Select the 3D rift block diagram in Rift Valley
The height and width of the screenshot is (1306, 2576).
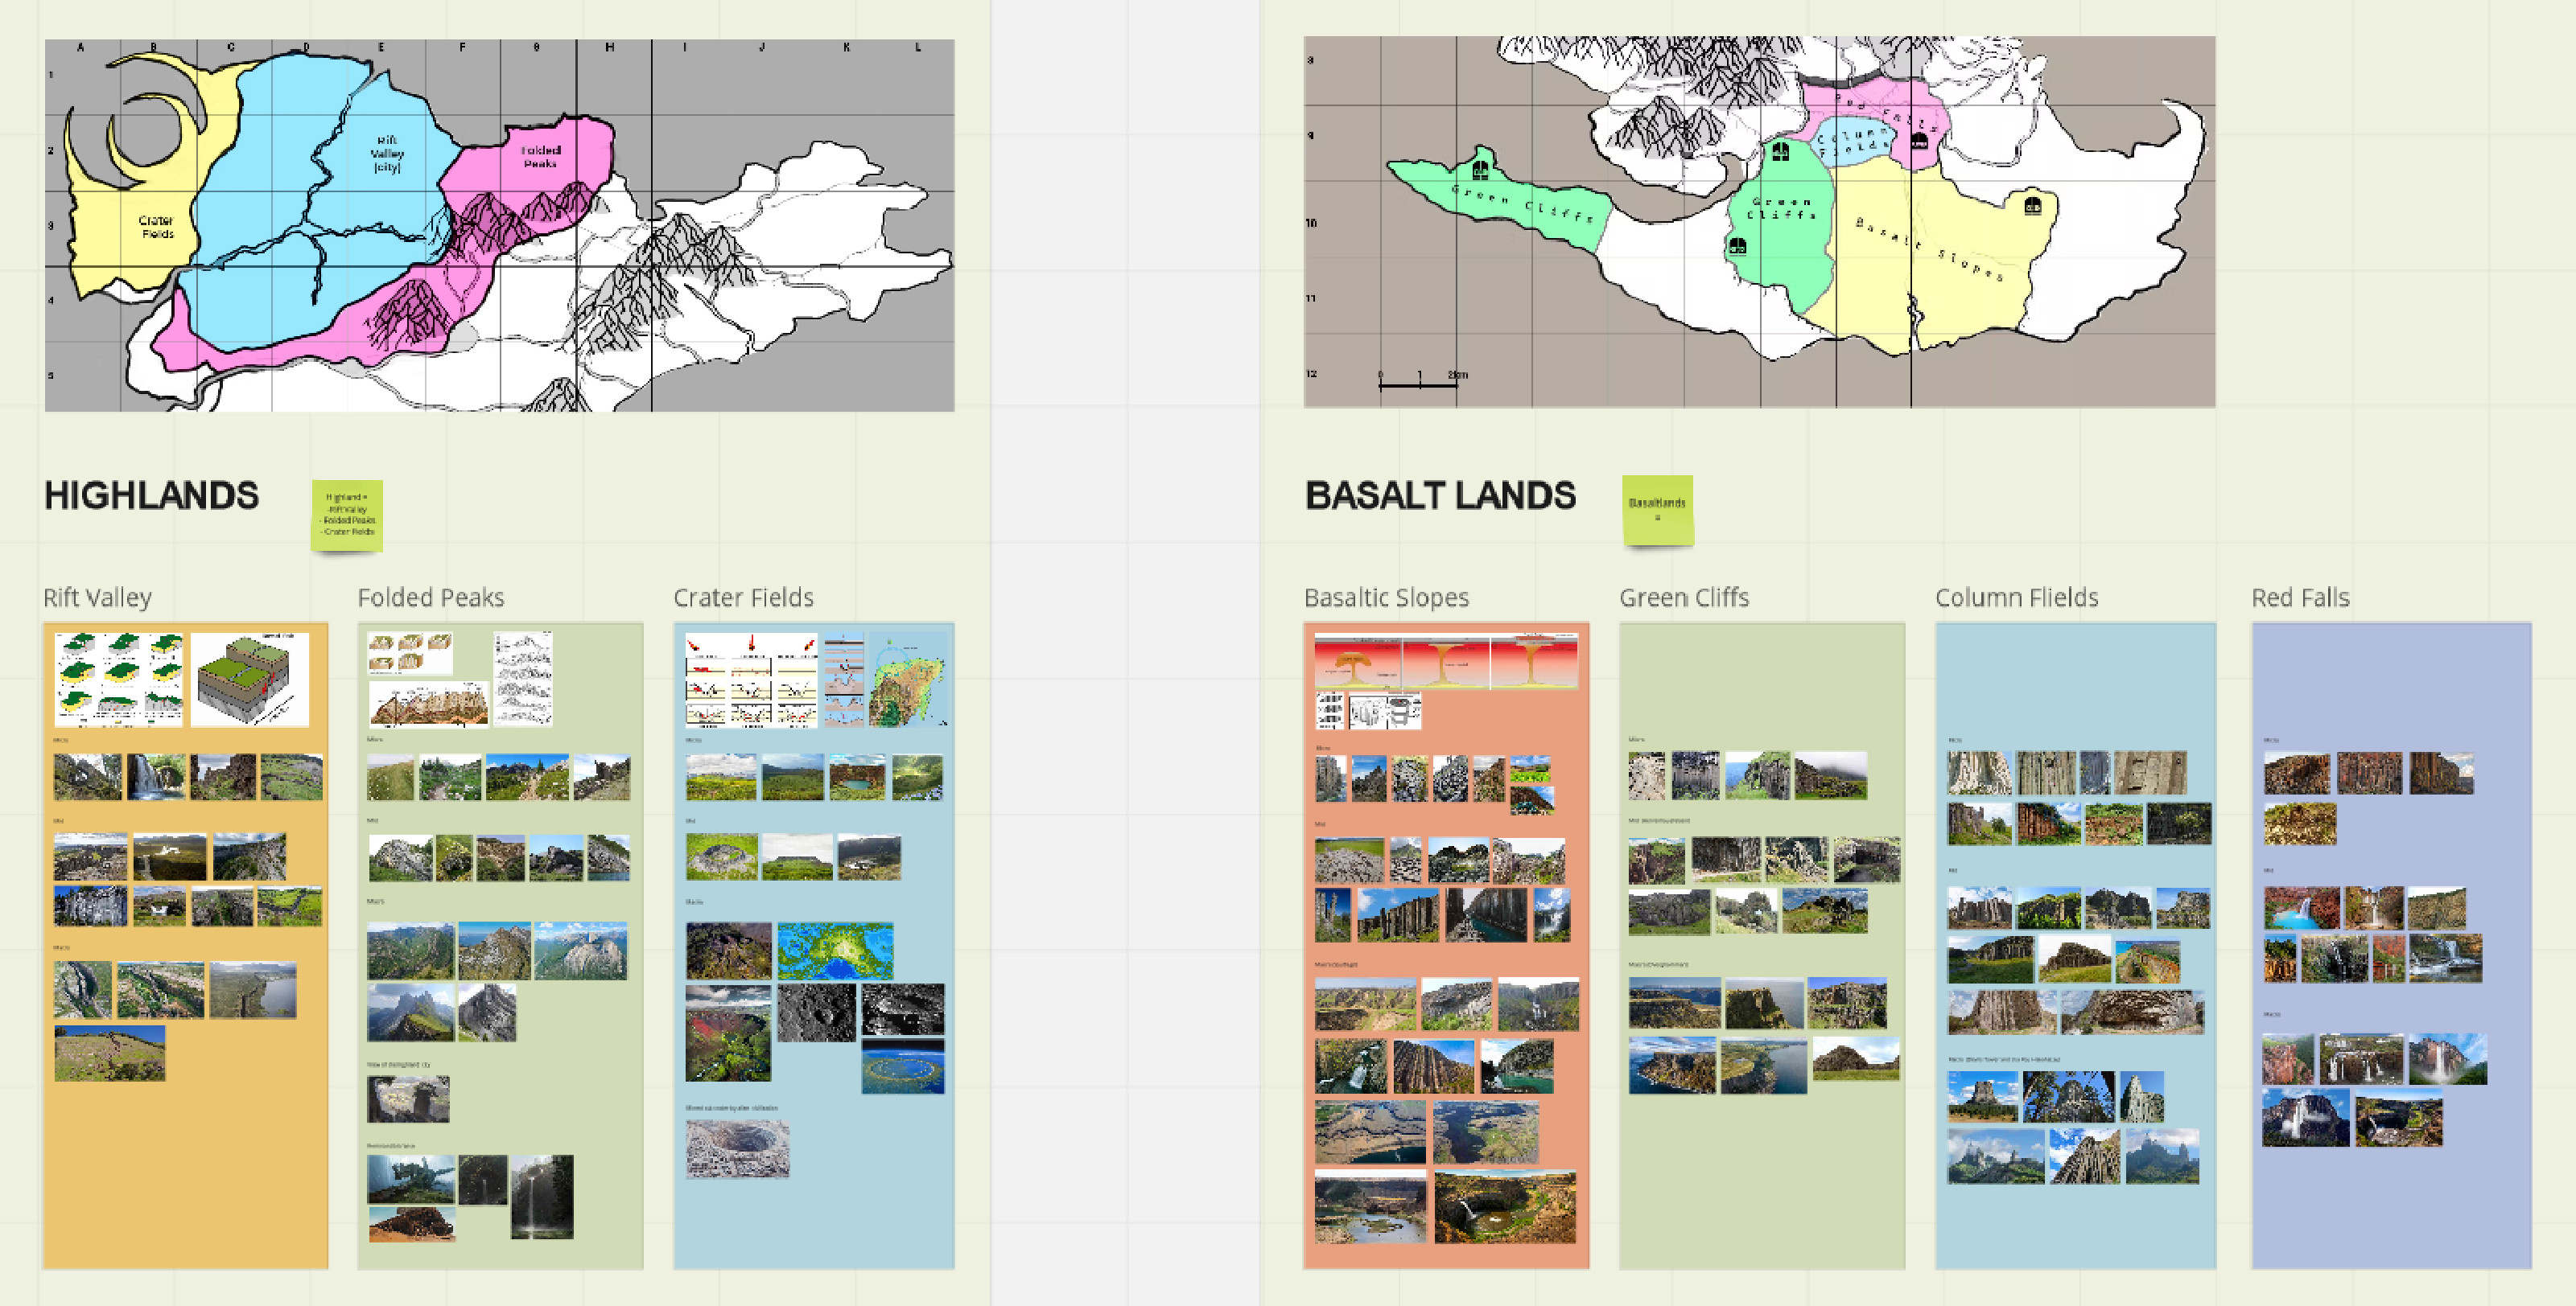click(250, 679)
